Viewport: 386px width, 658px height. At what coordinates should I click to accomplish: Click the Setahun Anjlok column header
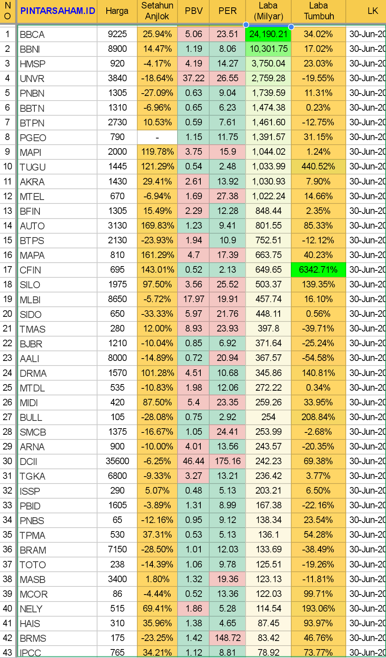157,11
